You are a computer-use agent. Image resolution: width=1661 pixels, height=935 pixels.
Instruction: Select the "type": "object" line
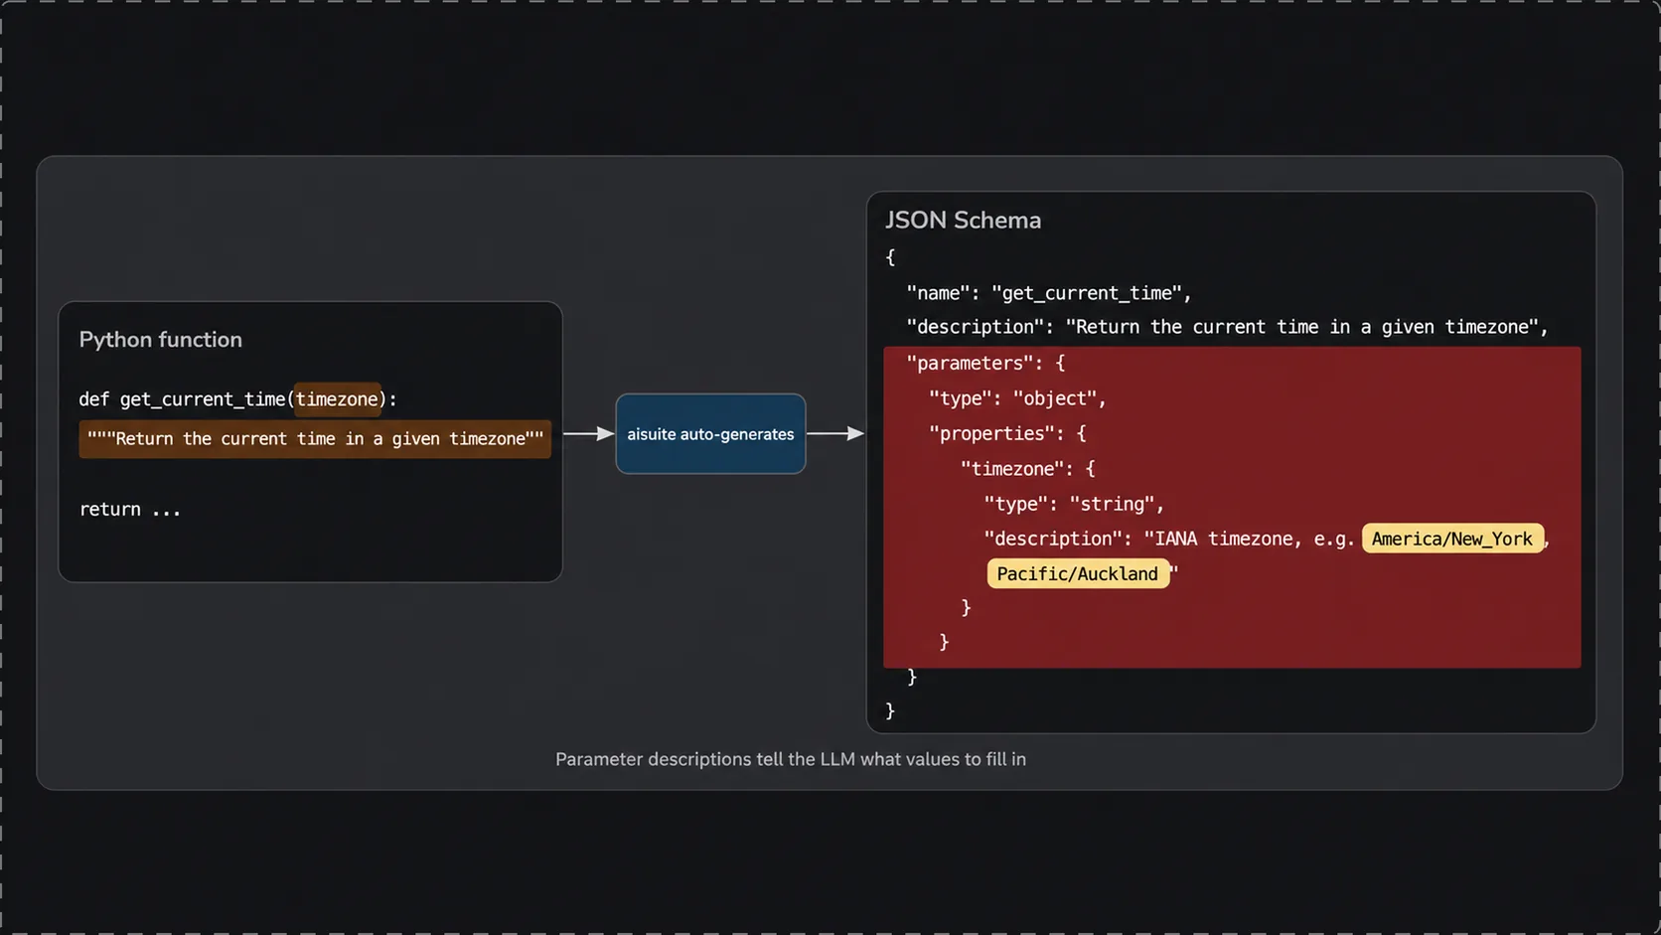click(1017, 398)
